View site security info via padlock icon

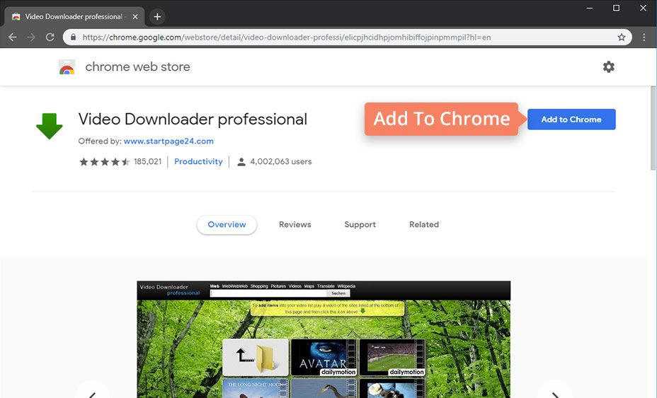click(74, 37)
